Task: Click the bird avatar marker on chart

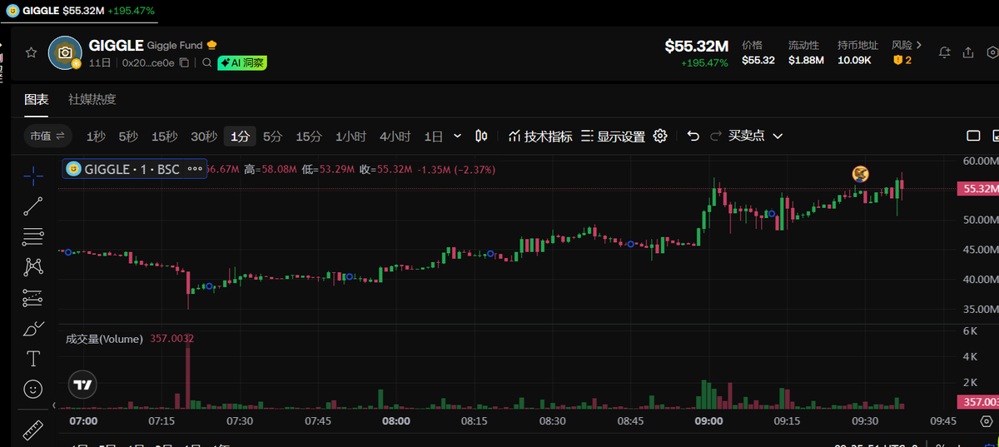Action: click(860, 174)
